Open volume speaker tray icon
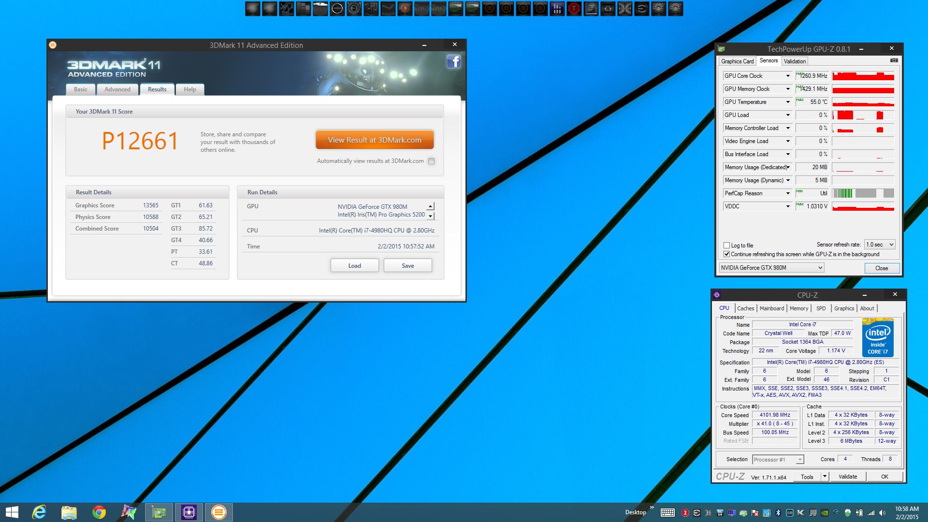928x522 pixels. point(882,513)
